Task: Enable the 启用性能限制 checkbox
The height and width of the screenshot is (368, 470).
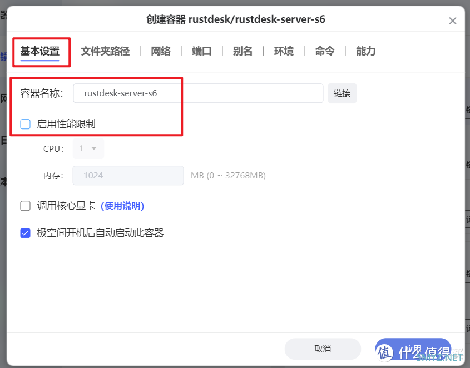Action: point(25,124)
